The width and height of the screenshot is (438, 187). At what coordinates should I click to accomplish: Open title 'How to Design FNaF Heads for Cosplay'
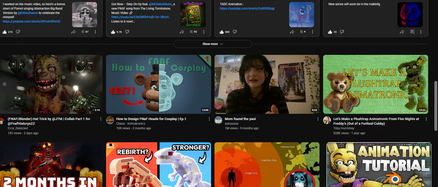tap(151, 119)
